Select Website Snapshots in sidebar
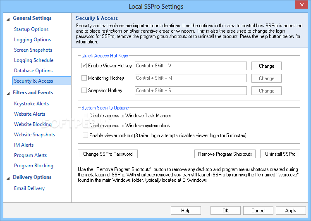This screenshot has height=221, width=311. [x=34, y=135]
